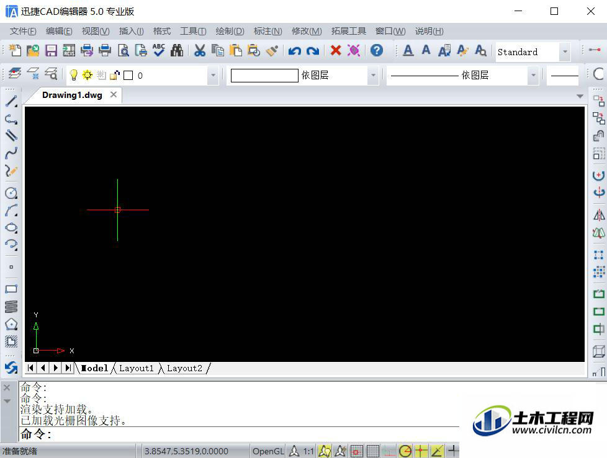This screenshot has width=607, height=458.
Task: Select the Ellipse drawing tool
Action: pos(11,227)
